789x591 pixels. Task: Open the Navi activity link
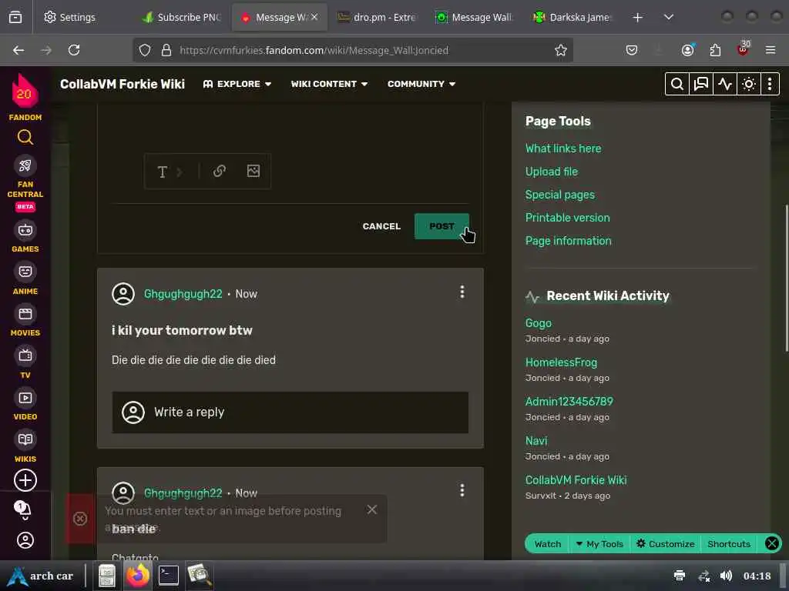[x=536, y=441]
